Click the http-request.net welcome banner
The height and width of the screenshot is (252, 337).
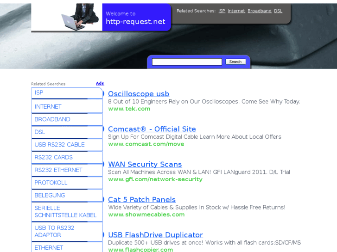click(136, 17)
